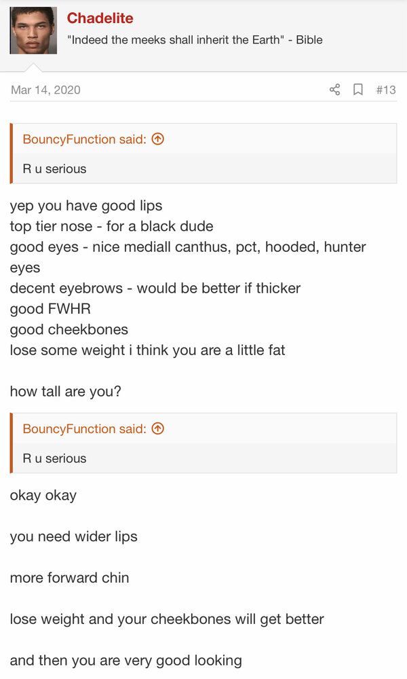This screenshot has width=407, height=679.
Task: Click the Mar 14, 2020 post date
Action: (x=45, y=90)
